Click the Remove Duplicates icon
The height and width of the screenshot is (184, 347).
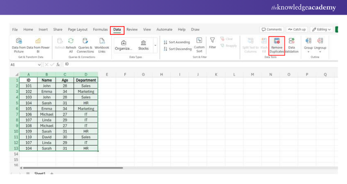click(x=276, y=41)
